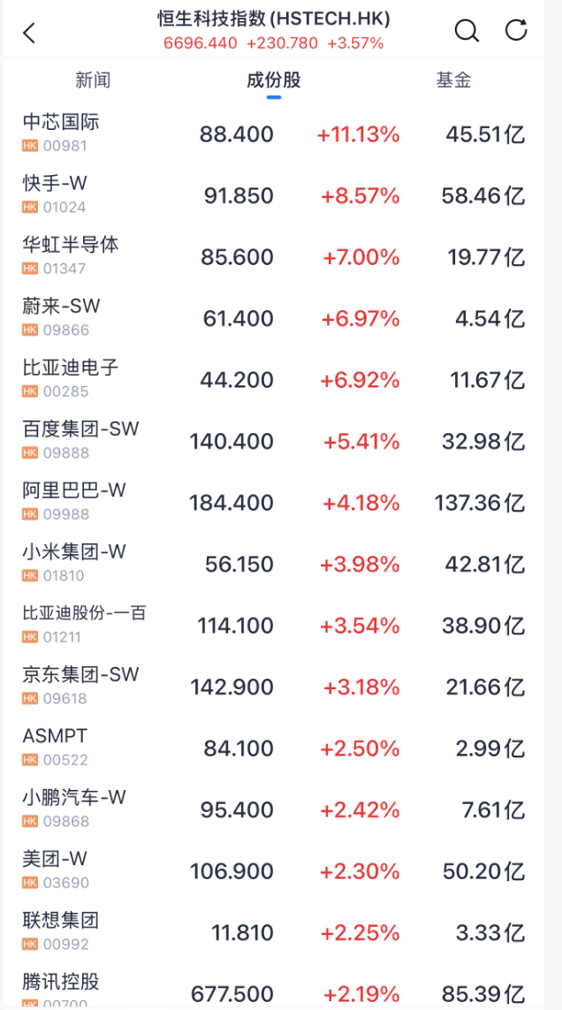This screenshot has width=562, height=1010.
Task: Select the 成份股 tab
Action: (273, 80)
